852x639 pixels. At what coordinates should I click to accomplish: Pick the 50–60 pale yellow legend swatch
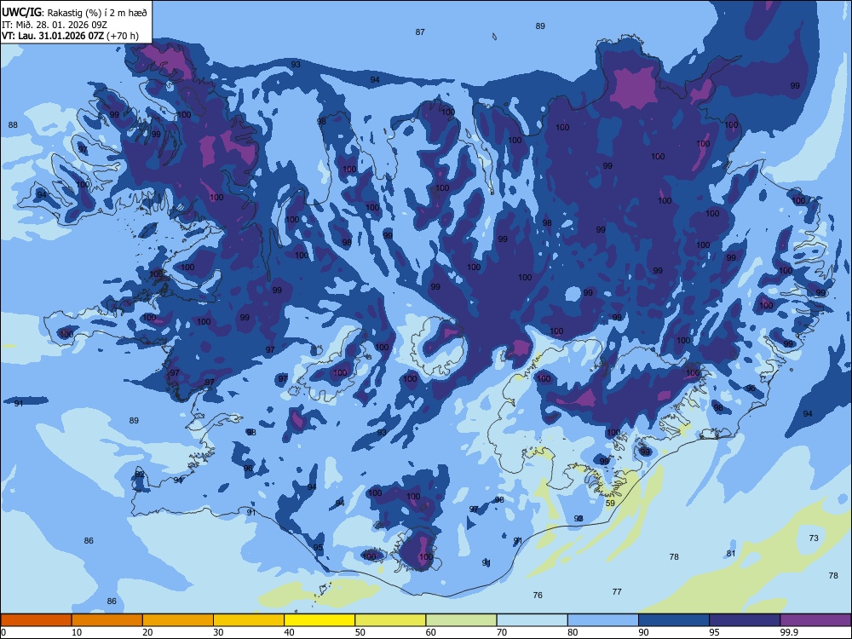tap(390, 620)
